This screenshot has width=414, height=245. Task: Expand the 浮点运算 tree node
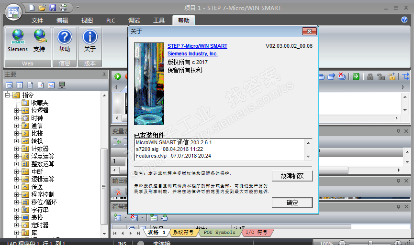tap(16, 156)
